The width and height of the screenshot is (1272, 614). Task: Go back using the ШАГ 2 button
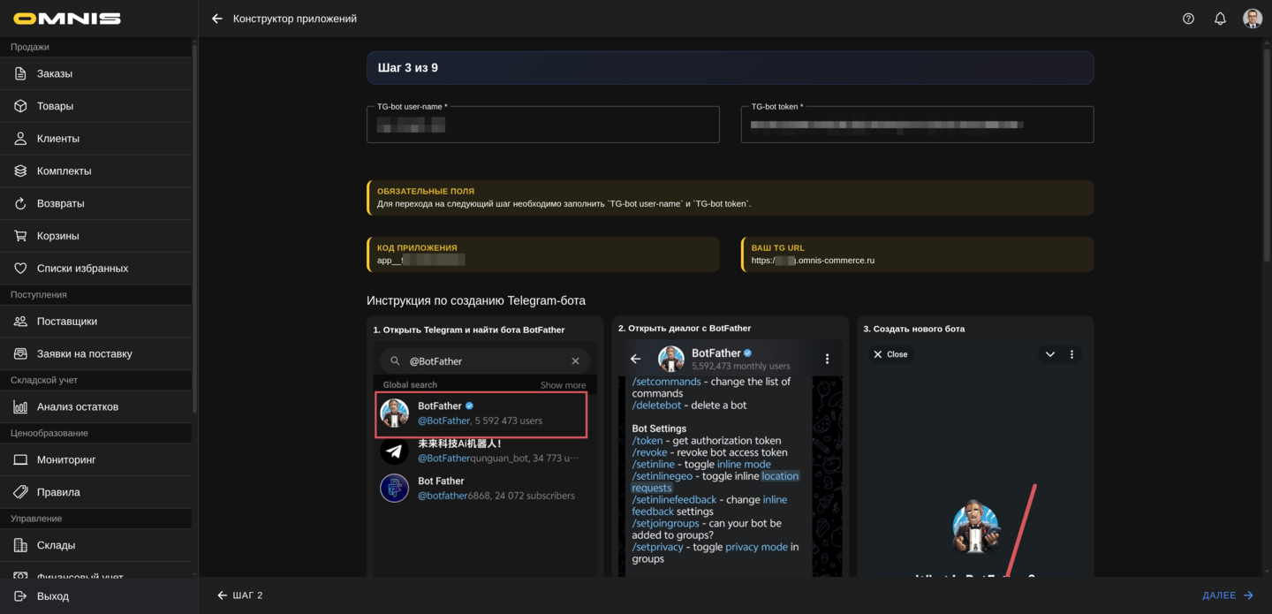tap(240, 595)
